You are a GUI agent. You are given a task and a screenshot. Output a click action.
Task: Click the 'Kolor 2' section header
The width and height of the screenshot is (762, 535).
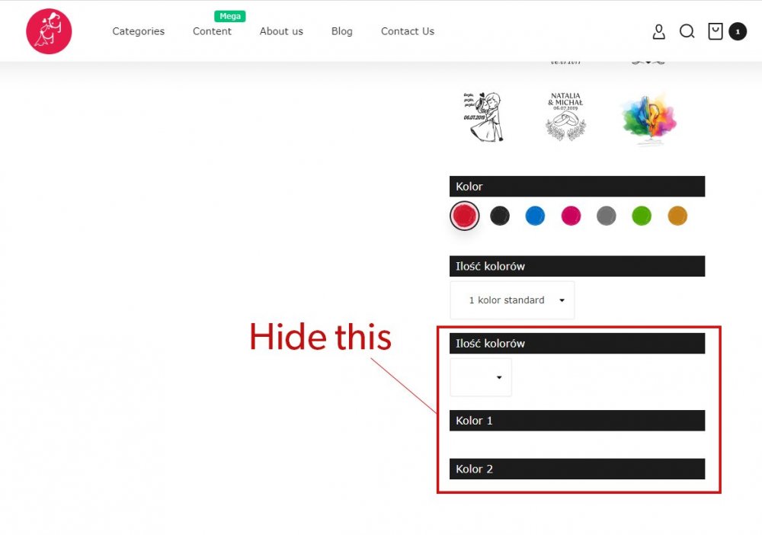click(577, 469)
